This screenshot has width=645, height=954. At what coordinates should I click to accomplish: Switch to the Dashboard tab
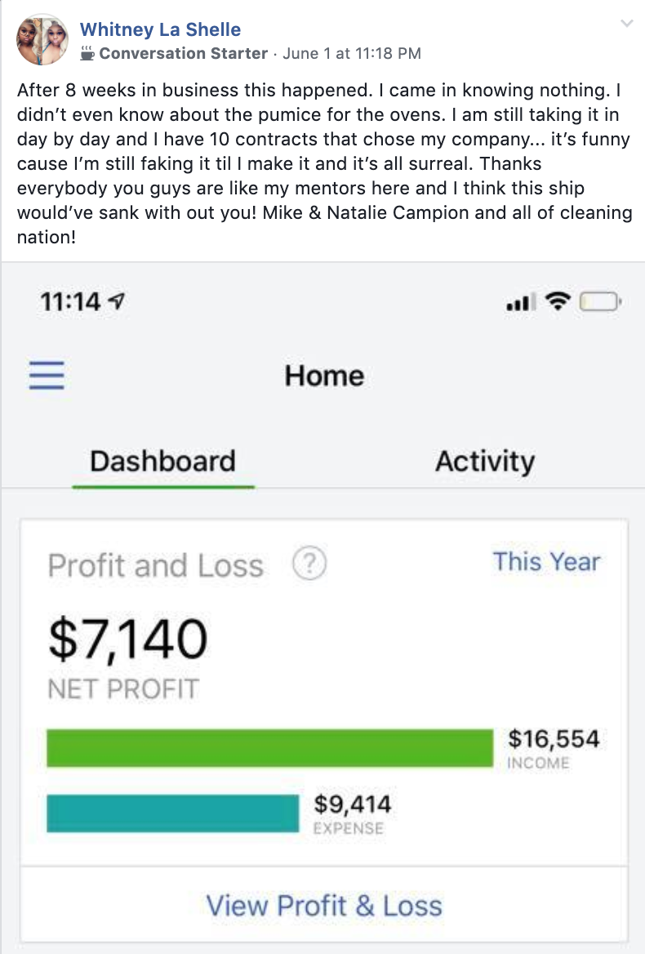pos(163,461)
